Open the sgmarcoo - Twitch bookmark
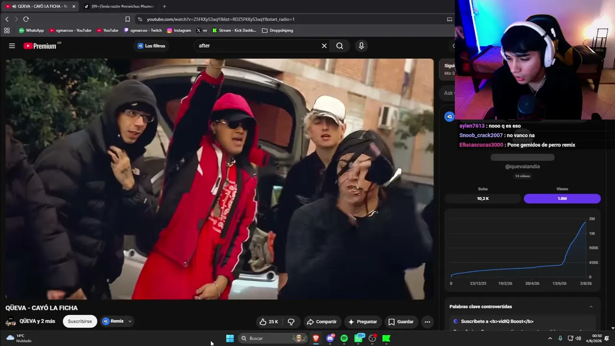The height and width of the screenshot is (346, 615). (x=143, y=30)
